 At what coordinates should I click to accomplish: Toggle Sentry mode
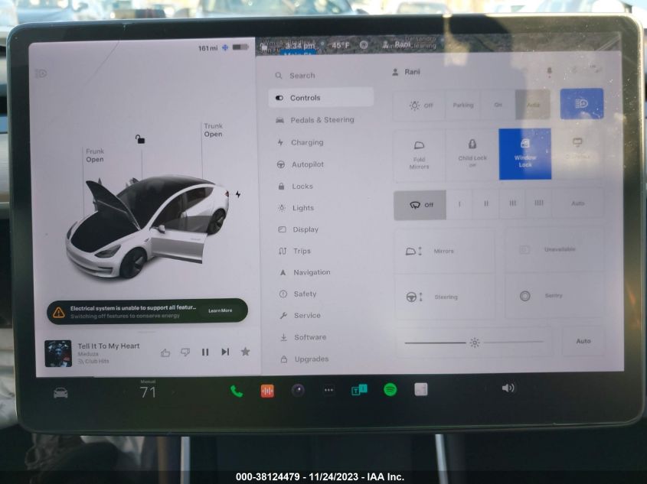coord(554,295)
